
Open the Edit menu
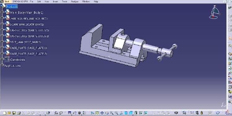[39, 2]
